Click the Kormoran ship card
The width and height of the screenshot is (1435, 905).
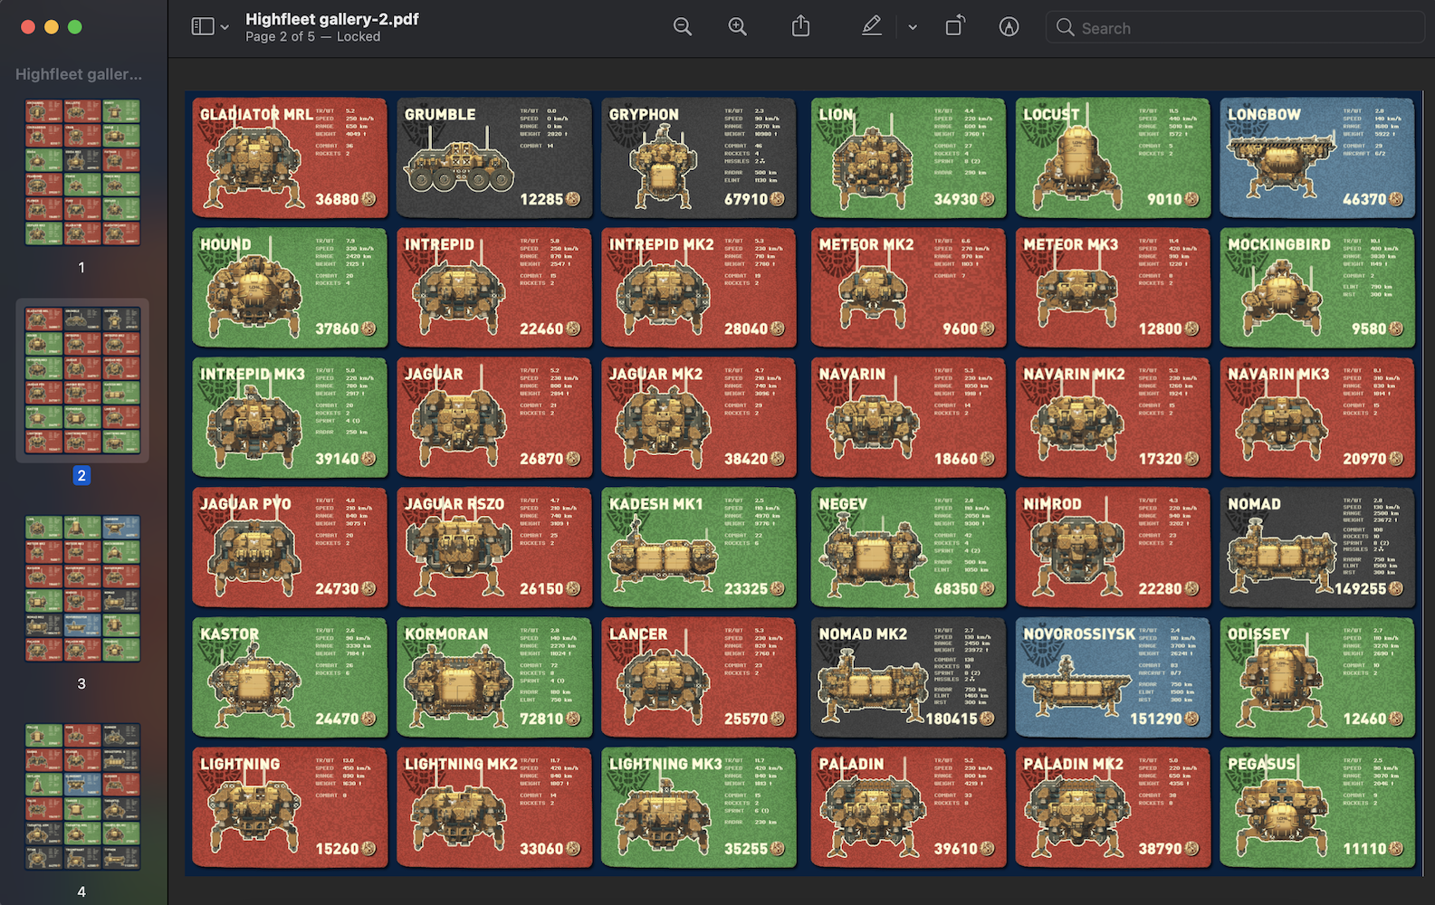click(x=494, y=678)
